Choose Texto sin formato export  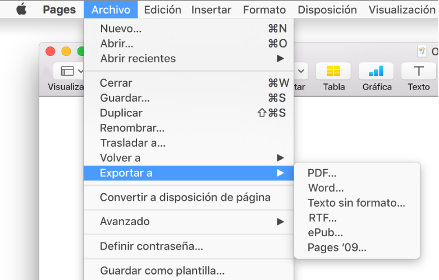[356, 203]
